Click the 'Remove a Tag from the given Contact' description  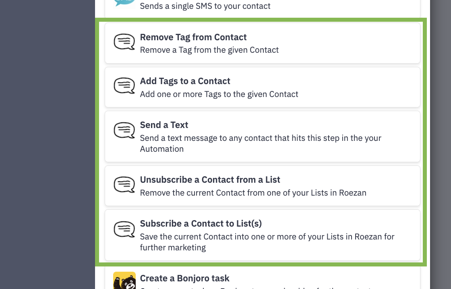coord(209,50)
